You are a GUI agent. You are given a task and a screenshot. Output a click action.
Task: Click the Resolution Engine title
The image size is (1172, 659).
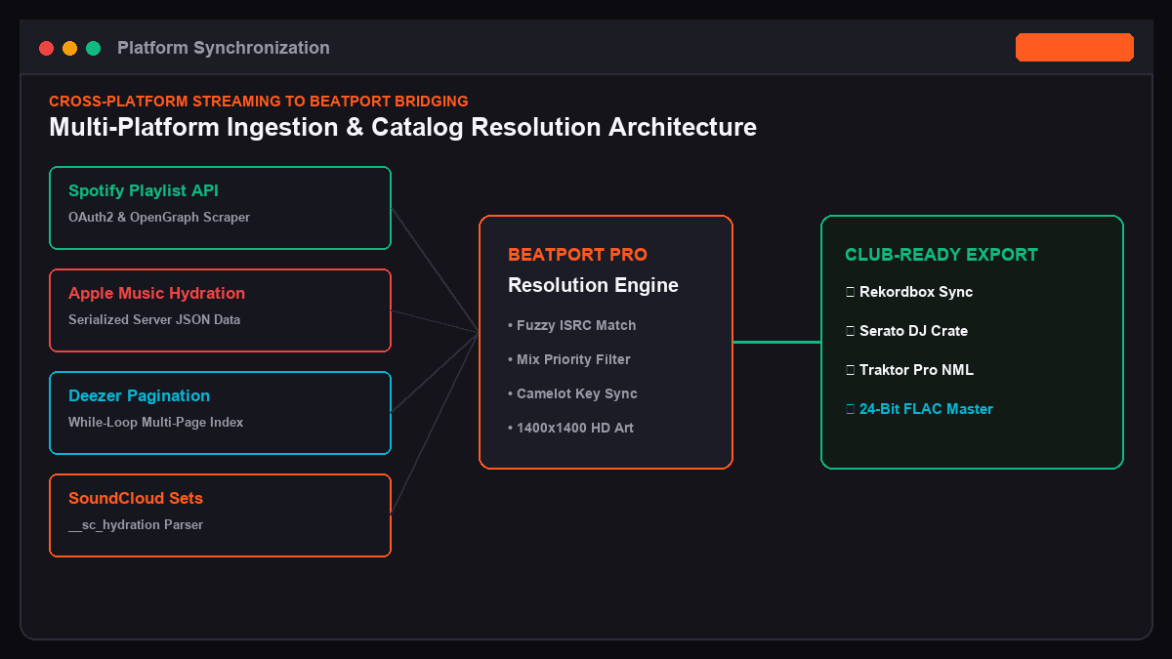point(593,285)
